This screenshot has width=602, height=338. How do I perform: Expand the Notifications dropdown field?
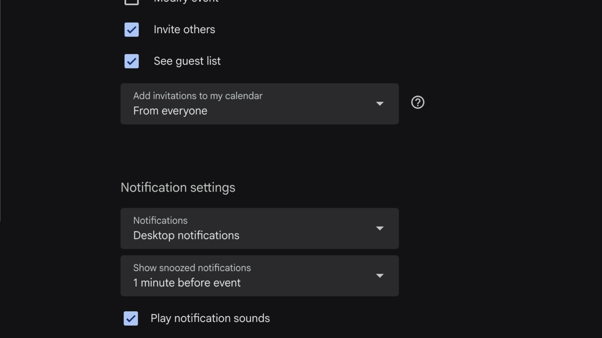click(x=259, y=228)
